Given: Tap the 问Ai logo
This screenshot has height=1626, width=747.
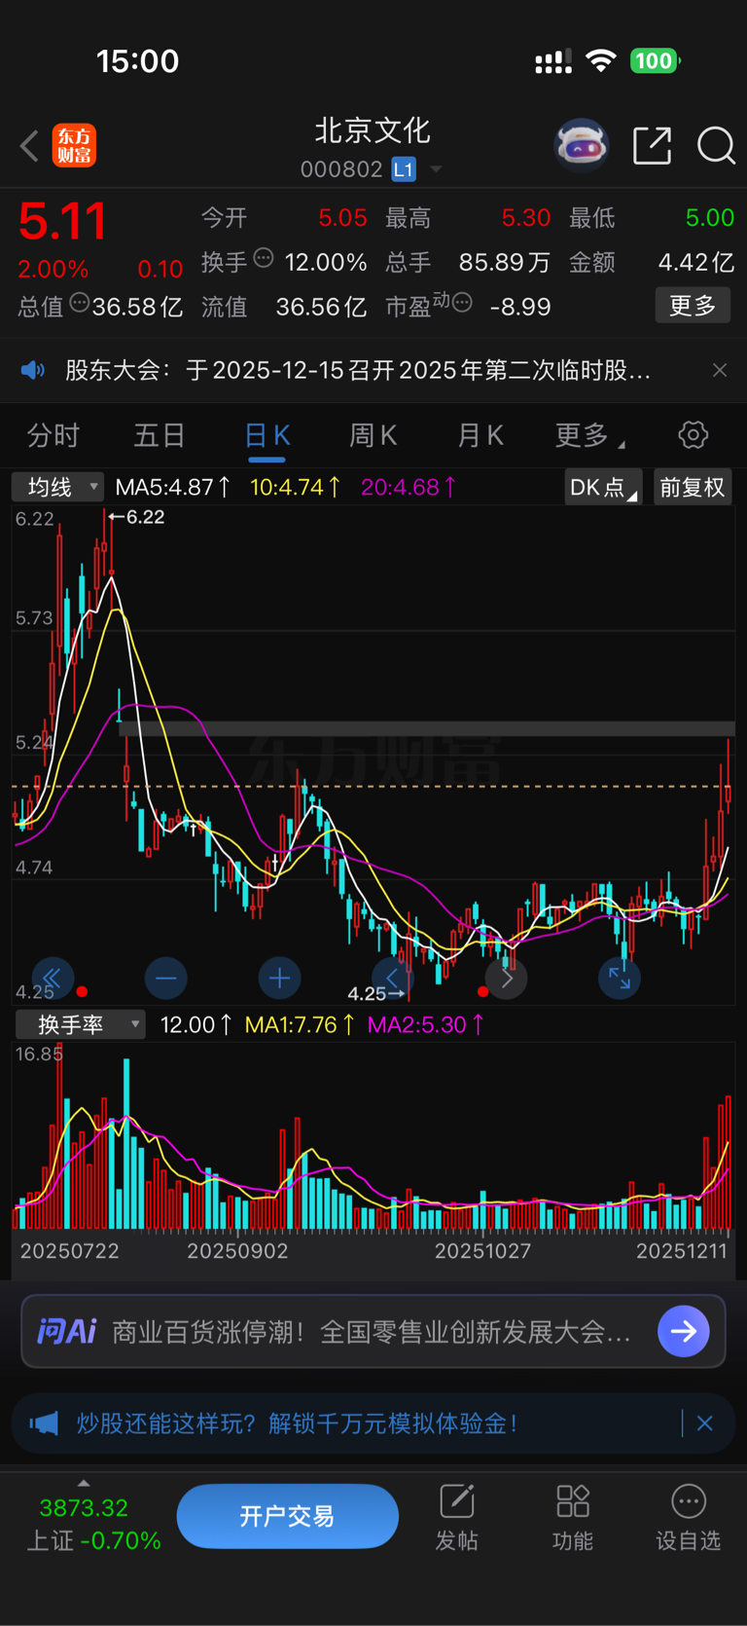Looking at the screenshot, I should tap(66, 1331).
